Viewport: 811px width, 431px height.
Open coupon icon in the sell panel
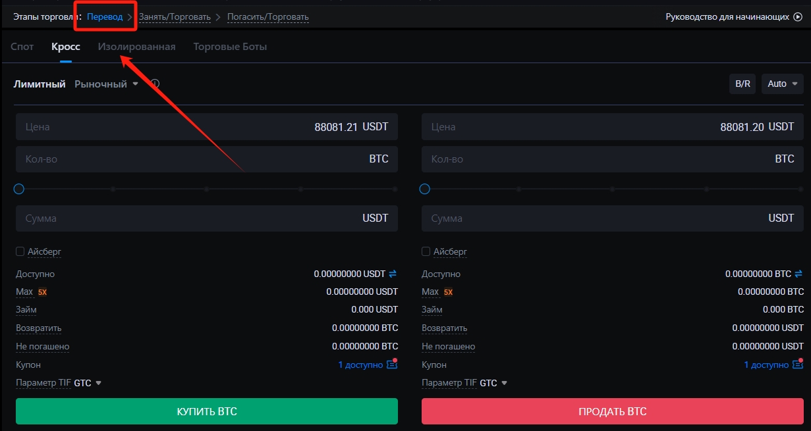pyautogui.click(x=798, y=364)
